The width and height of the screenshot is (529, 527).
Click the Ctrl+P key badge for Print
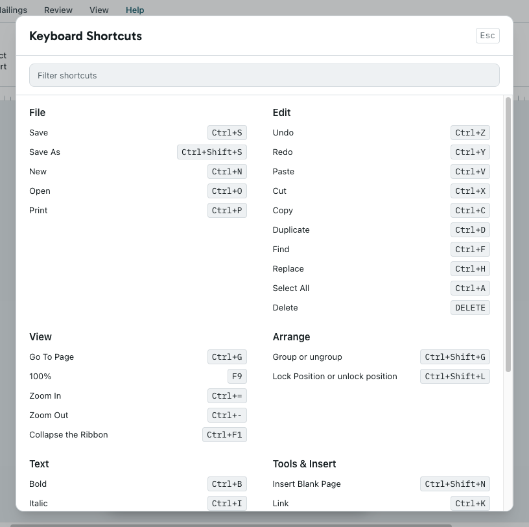click(x=227, y=211)
